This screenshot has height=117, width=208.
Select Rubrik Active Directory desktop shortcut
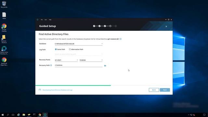[4, 50]
